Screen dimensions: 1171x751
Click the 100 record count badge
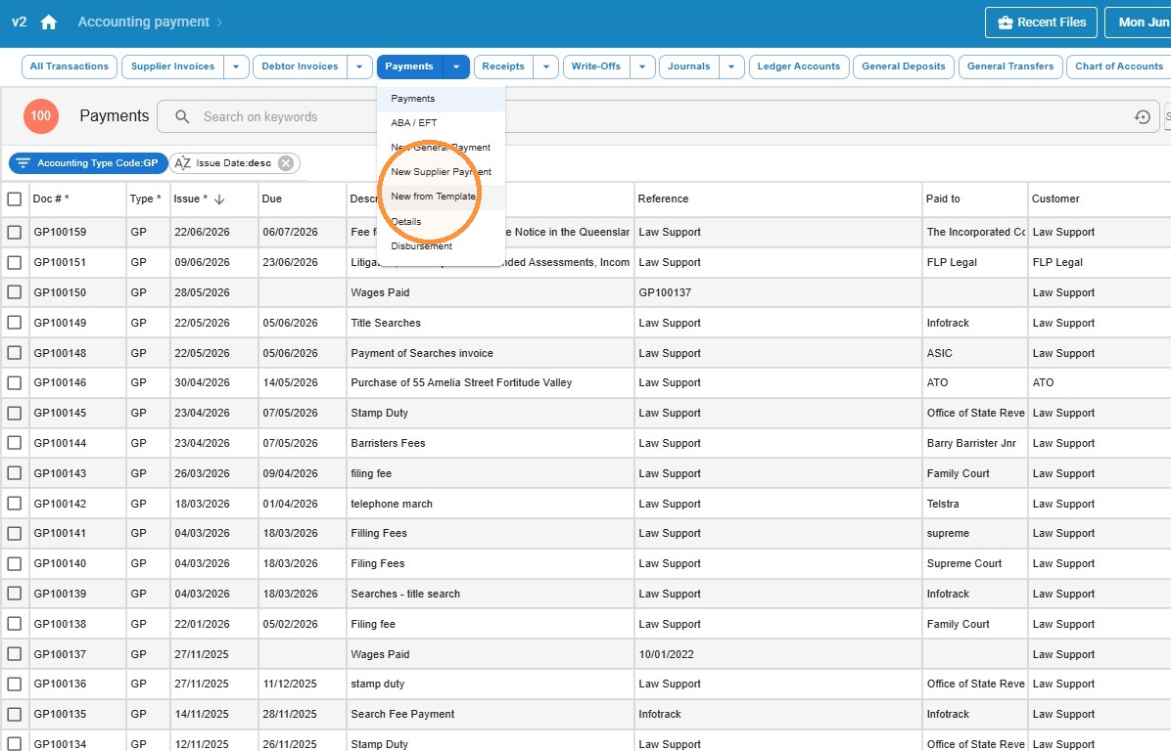tap(41, 116)
